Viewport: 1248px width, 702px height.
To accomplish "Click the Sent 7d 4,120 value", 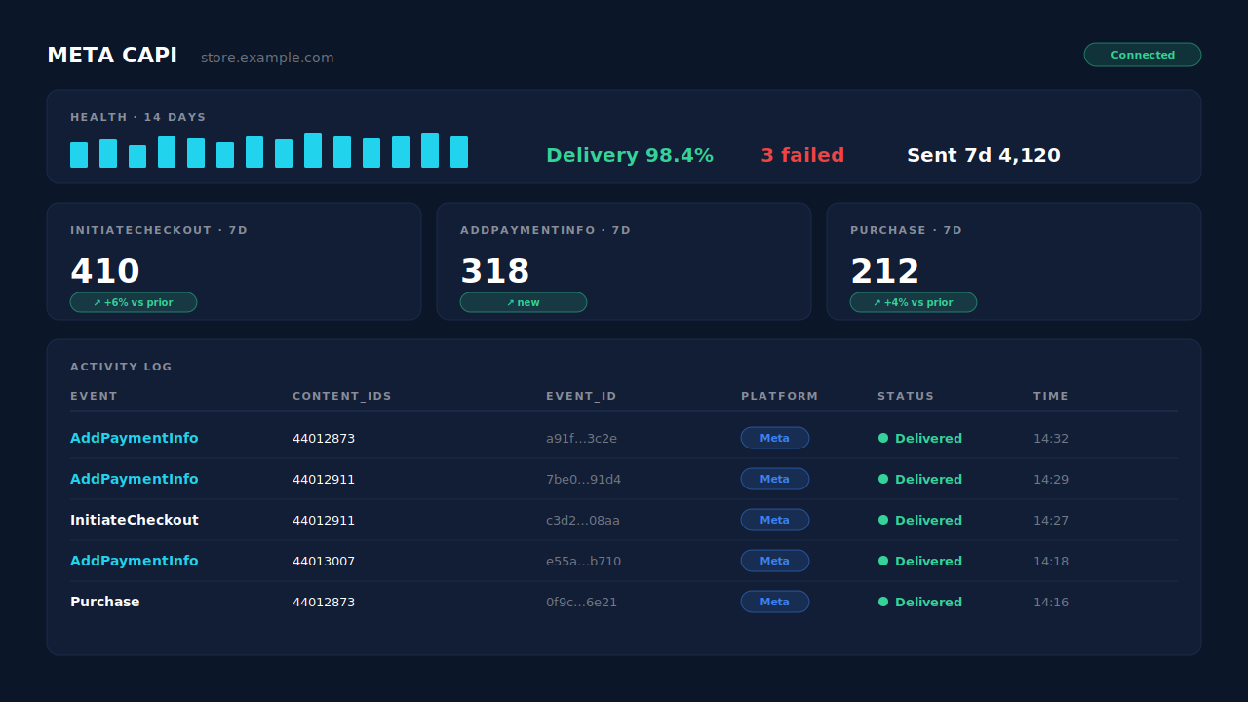I will pyautogui.click(x=984, y=155).
